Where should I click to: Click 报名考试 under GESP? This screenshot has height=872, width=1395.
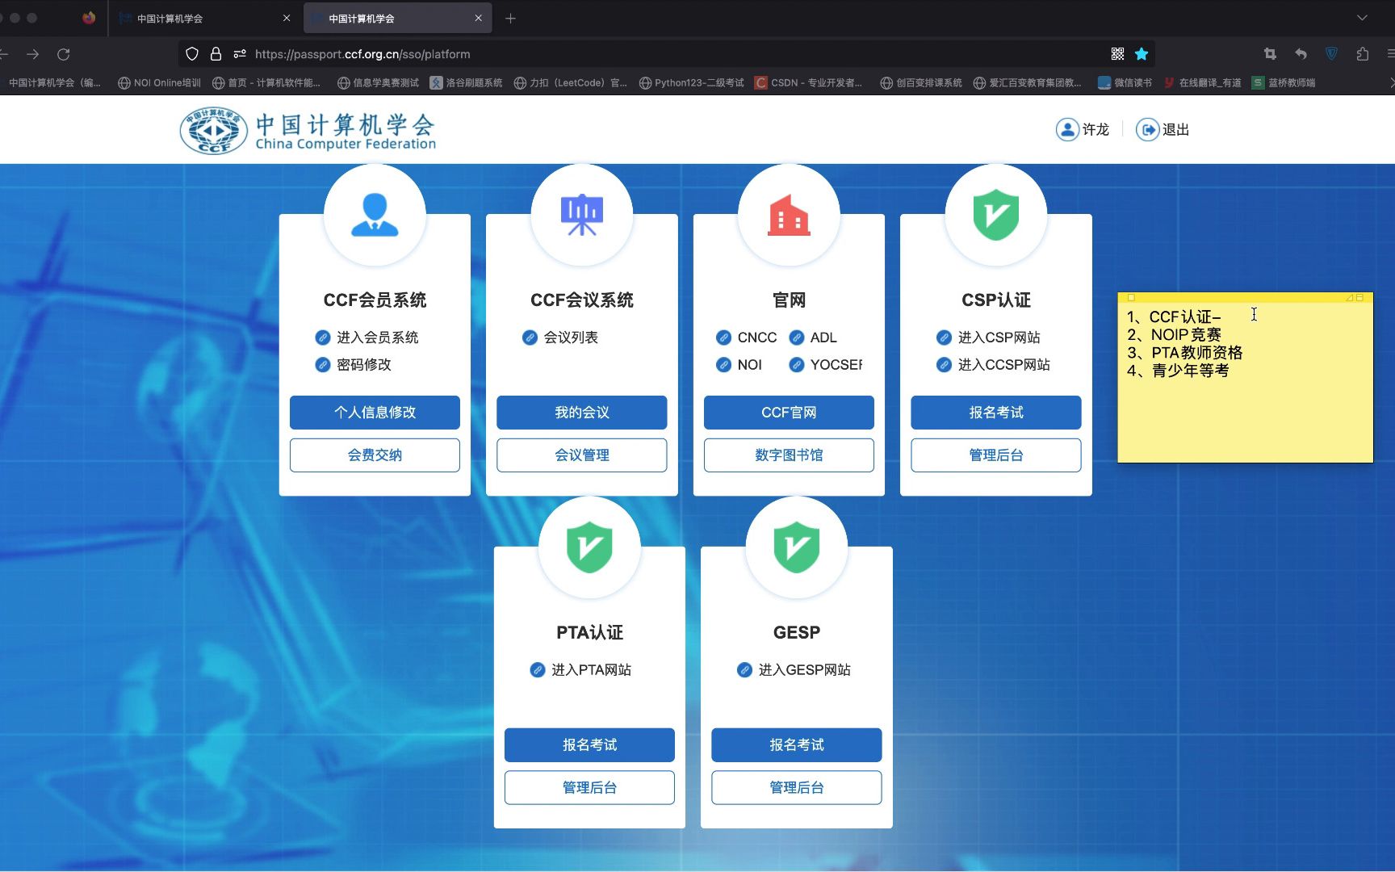(797, 745)
